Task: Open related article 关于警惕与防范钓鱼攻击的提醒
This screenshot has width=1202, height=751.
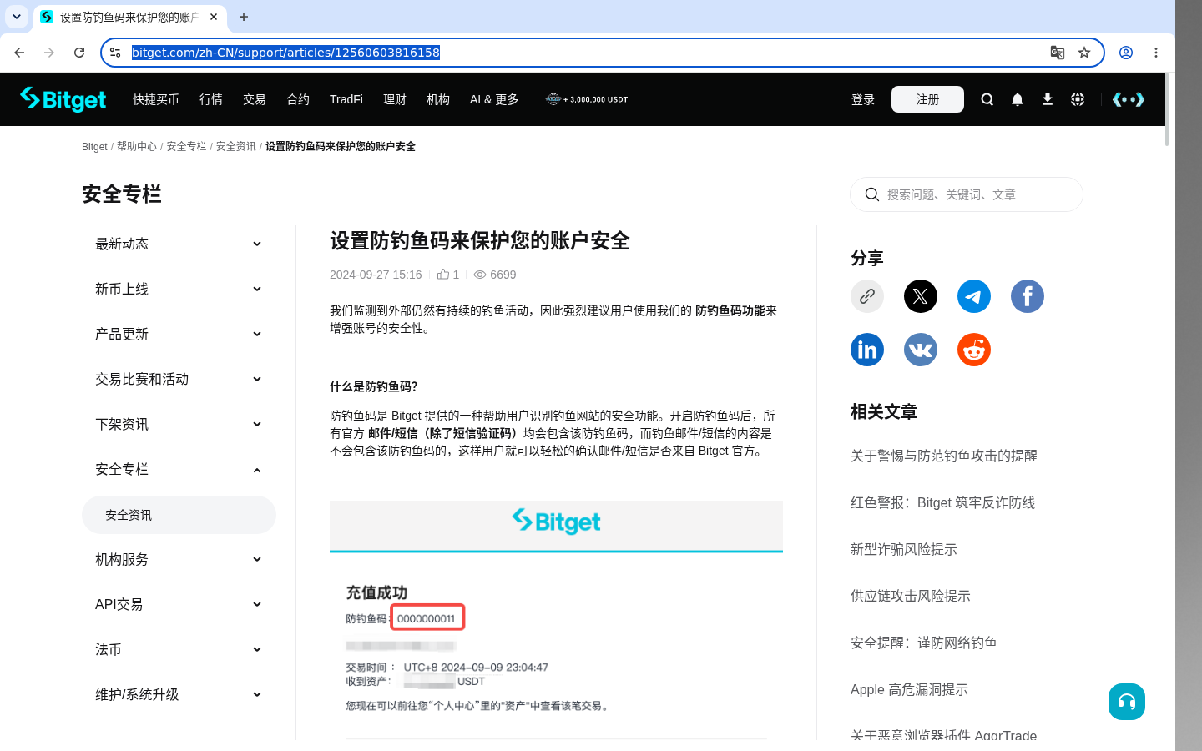Action: (x=944, y=456)
